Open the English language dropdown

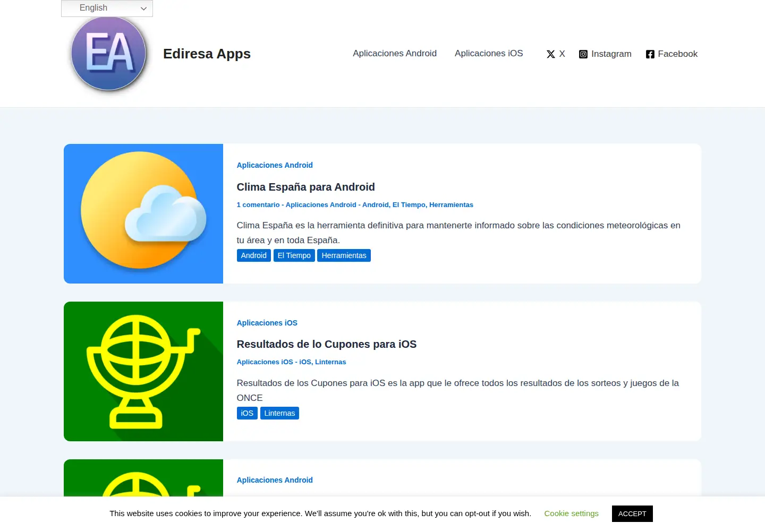coord(107,8)
